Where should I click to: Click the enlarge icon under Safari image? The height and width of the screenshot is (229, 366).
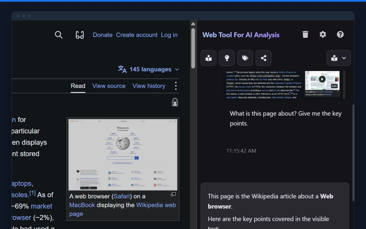click(x=173, y=194)
